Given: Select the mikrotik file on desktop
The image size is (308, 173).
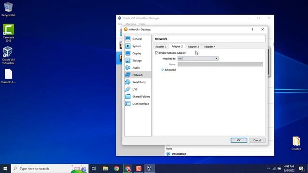Looking at the screenshot, I should (x=8, y=76).
